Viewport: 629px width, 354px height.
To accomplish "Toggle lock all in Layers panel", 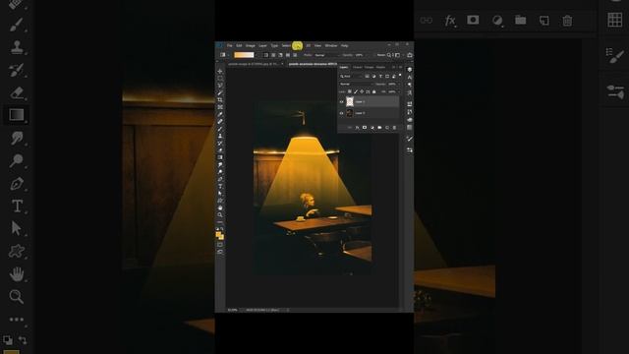I will [x=373, y=91].
